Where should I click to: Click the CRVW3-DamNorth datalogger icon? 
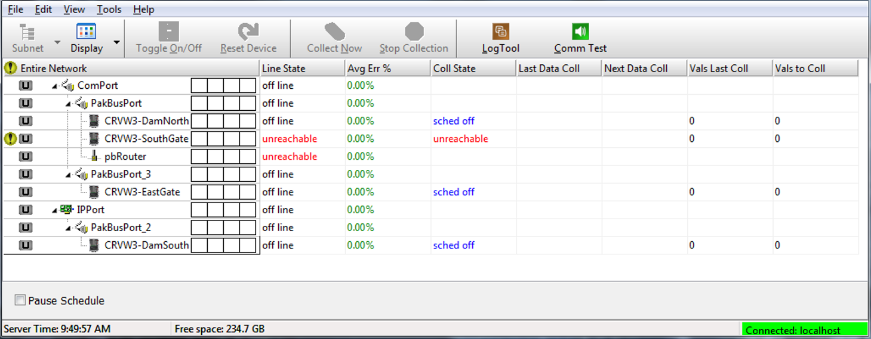pos(94,121)
